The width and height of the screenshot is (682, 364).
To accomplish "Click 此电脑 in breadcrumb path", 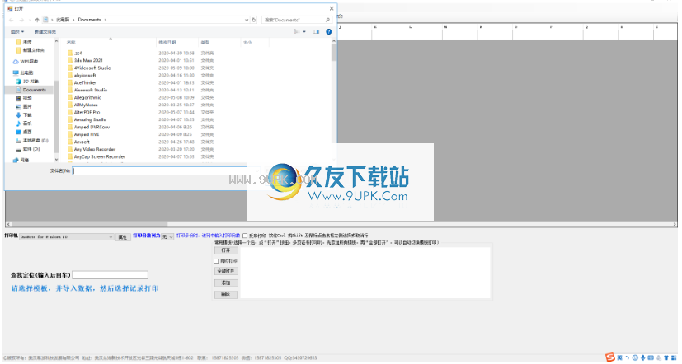I will pos(63,20).
